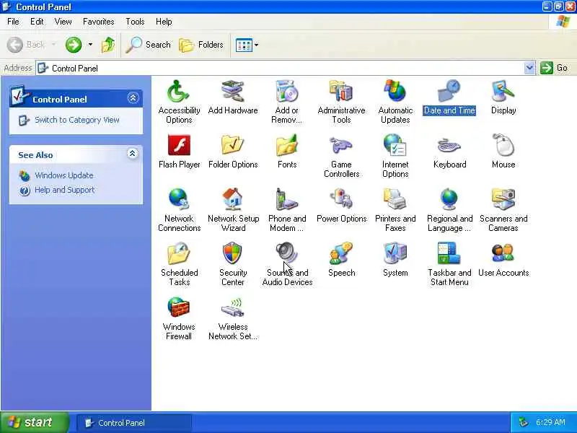Click Control Panel taskbar button
577x433 pixels.
tap(134, 423)
